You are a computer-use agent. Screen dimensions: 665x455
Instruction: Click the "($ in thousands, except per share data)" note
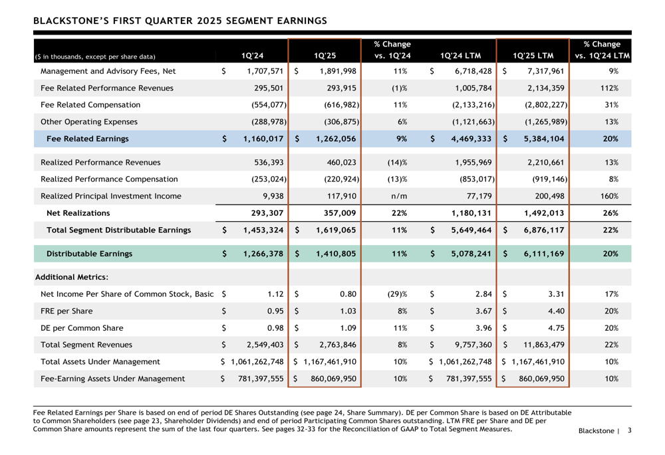[x=95, y=56]
